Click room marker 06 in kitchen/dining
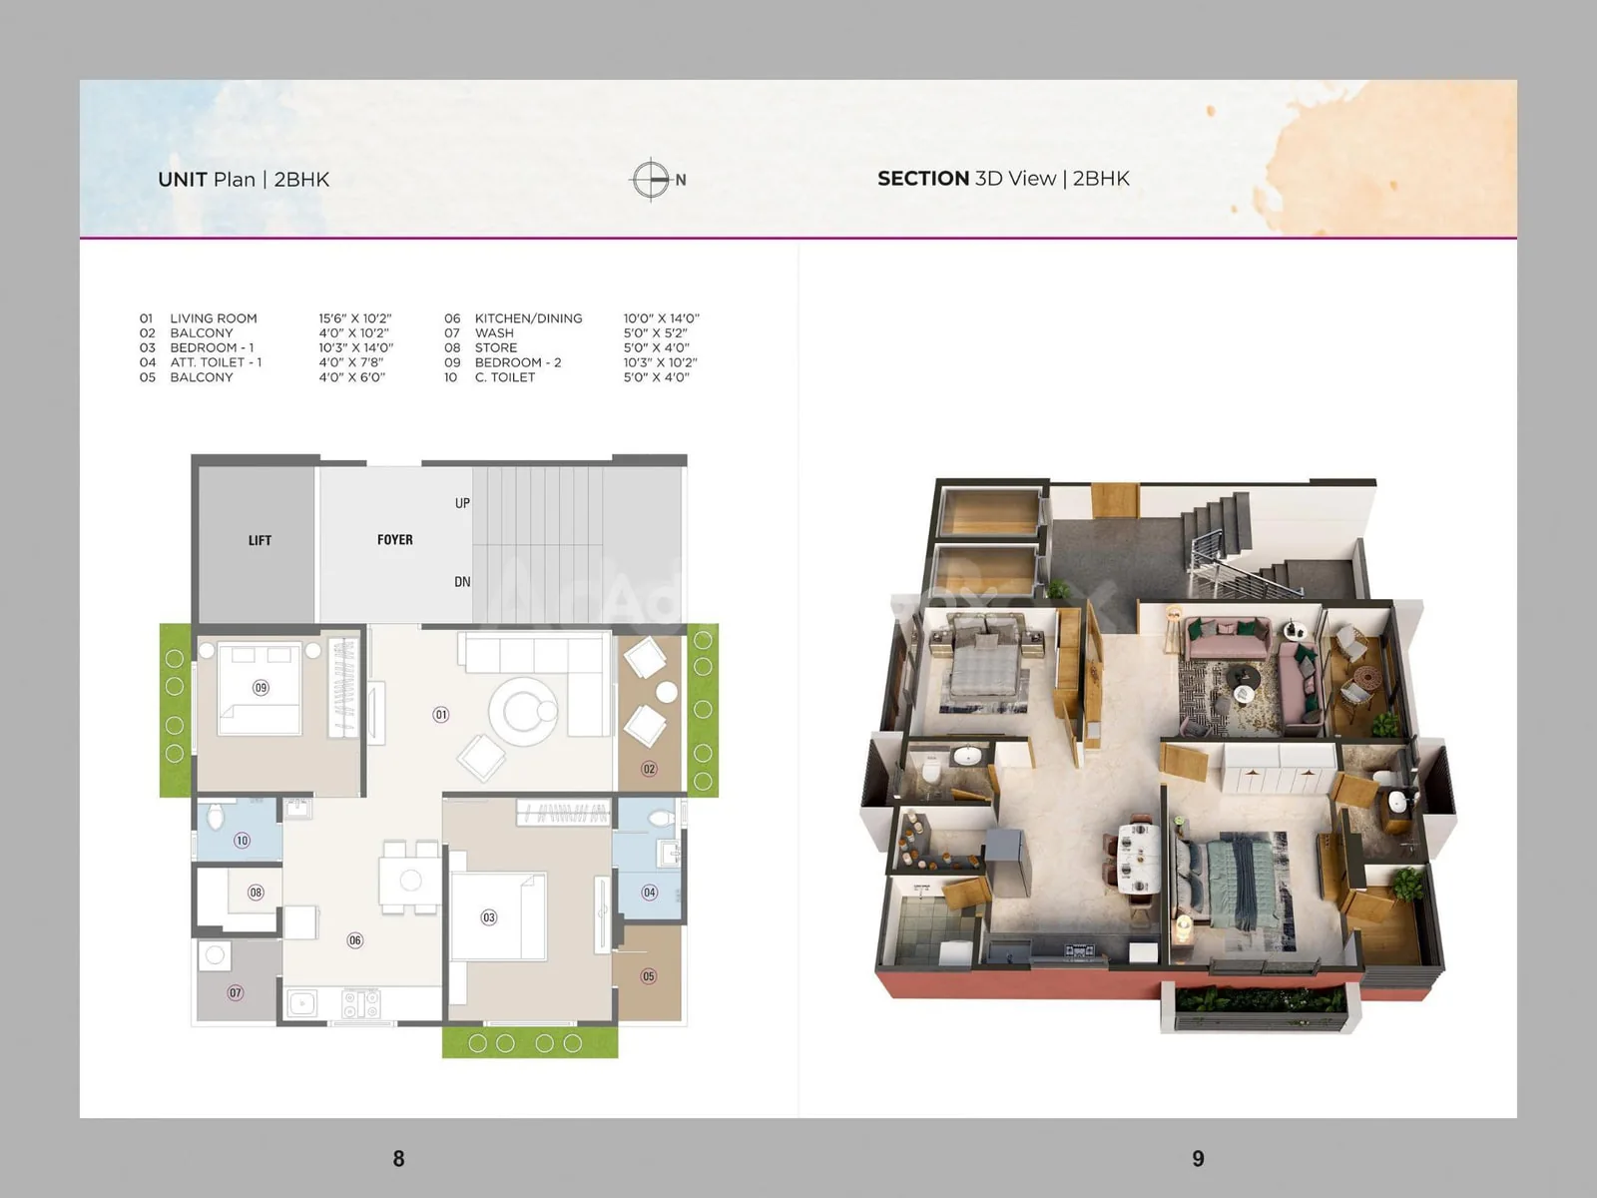The image size is (1597, 1198). tap(355, 940)
